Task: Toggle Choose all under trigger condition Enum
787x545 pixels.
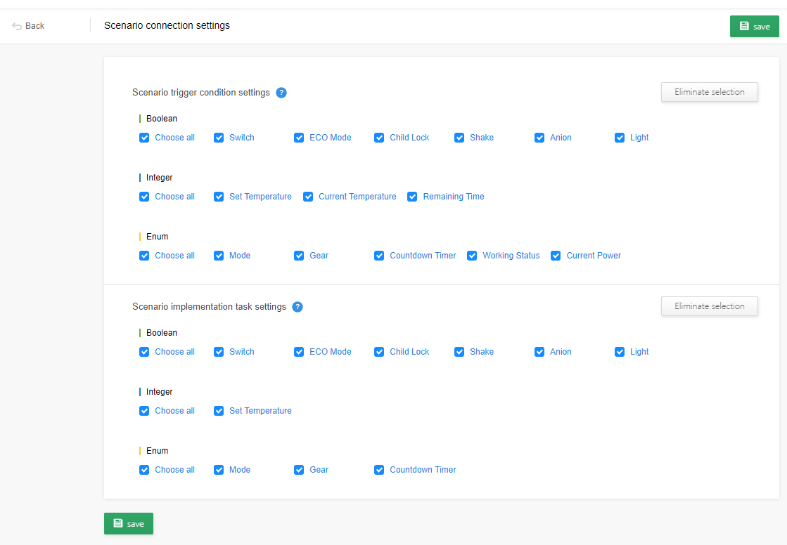Action: pyautogui.click(x=144, y=256)
